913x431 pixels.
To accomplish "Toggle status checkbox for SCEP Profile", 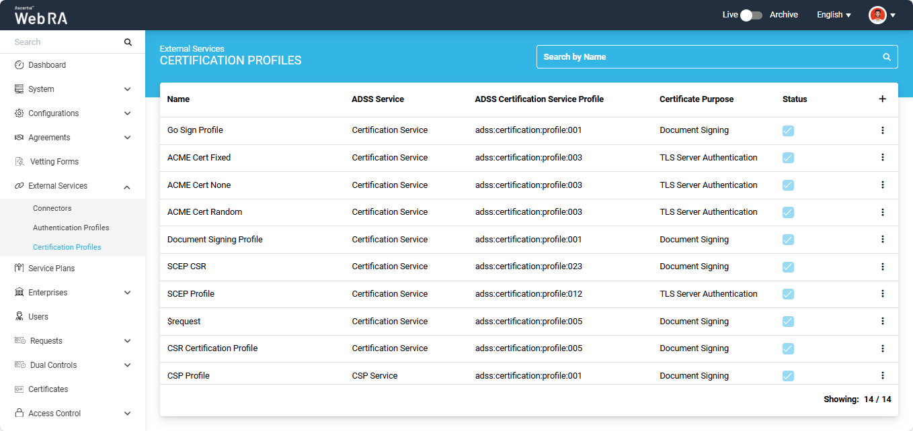I will (x=788, y=294).
